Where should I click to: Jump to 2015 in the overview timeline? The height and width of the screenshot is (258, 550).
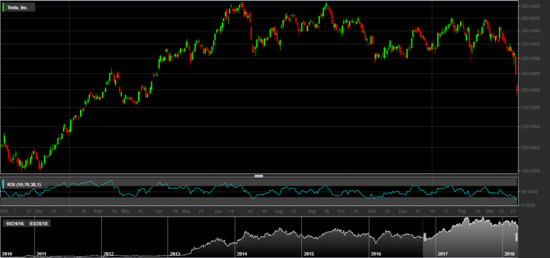(309, 254)
